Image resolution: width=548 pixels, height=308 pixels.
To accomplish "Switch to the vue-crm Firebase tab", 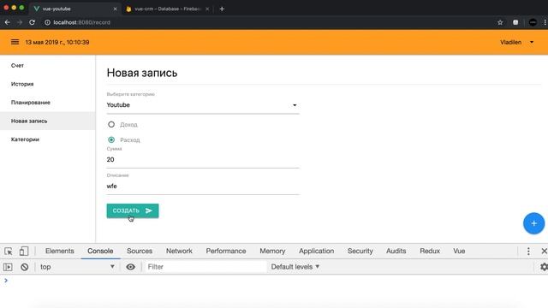I will tap(168, 9).
